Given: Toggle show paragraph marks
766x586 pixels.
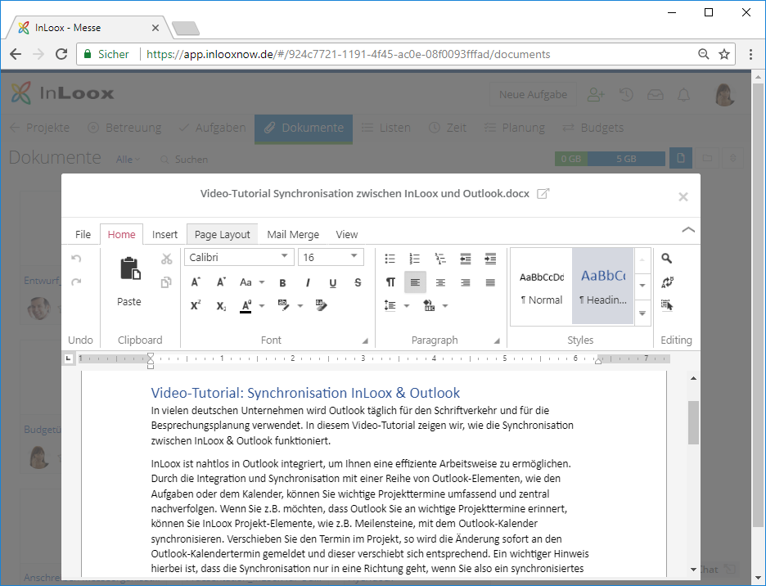Looking at the screenshot, I should click(390, 282).
